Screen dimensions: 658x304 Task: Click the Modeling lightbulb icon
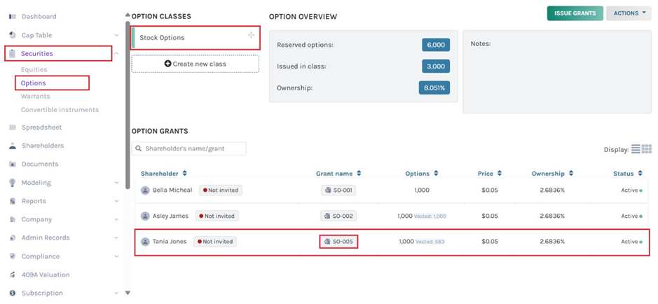pyautogui.click(x=13, y=183)
